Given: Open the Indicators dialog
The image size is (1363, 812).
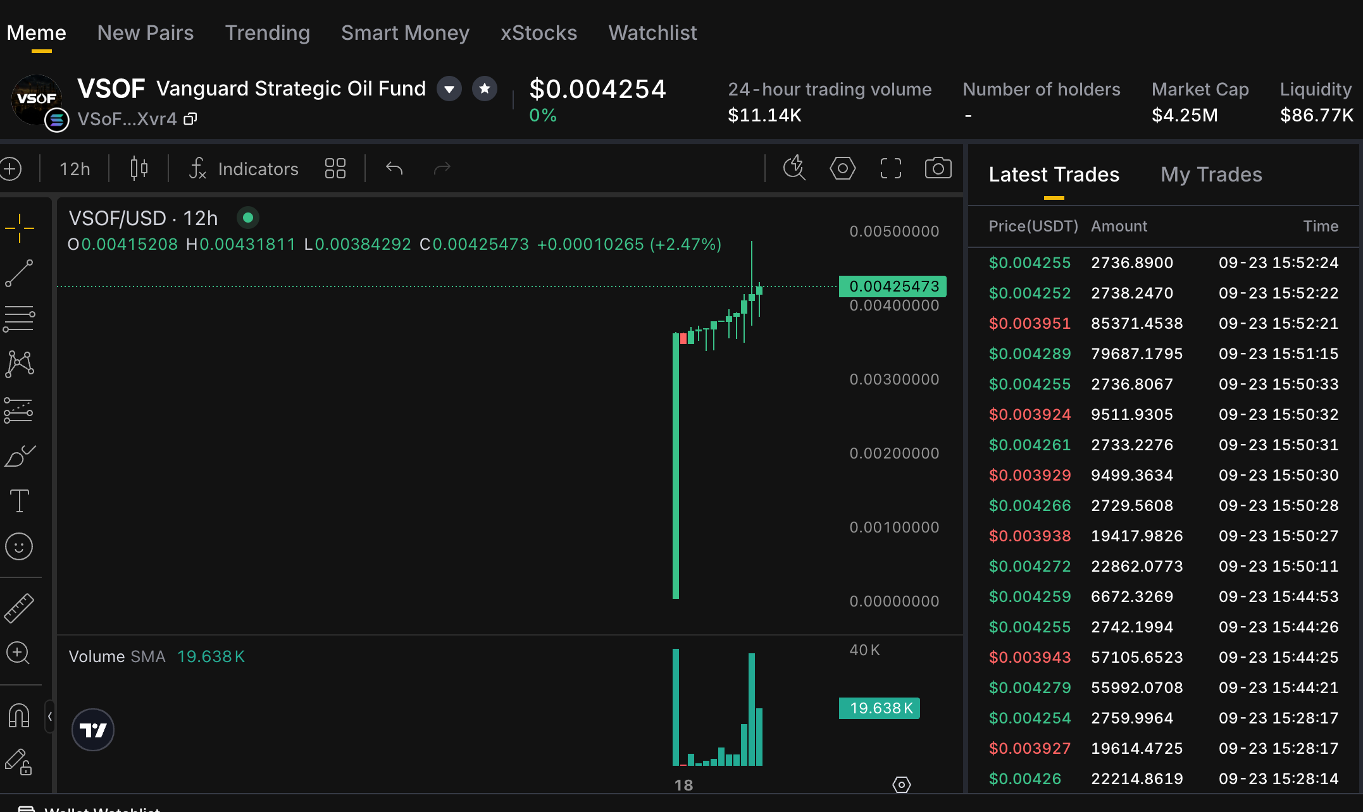Looking at the screenshot, I should tap(244, 169).
